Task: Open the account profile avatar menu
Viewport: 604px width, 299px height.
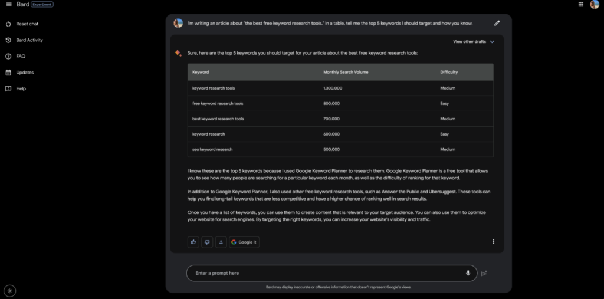Action: click(x=595, y=5)
